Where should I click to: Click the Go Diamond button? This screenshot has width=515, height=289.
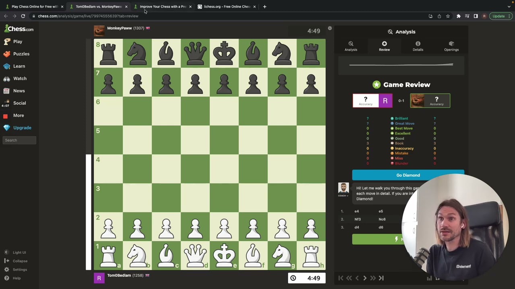408,175
